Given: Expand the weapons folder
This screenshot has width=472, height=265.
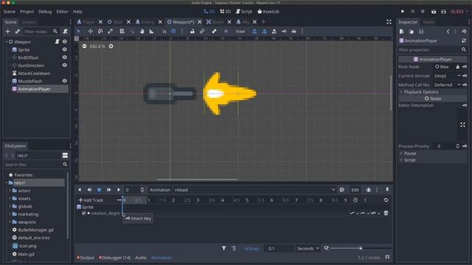Looking at the screenshot, I should tap(10, 222).
